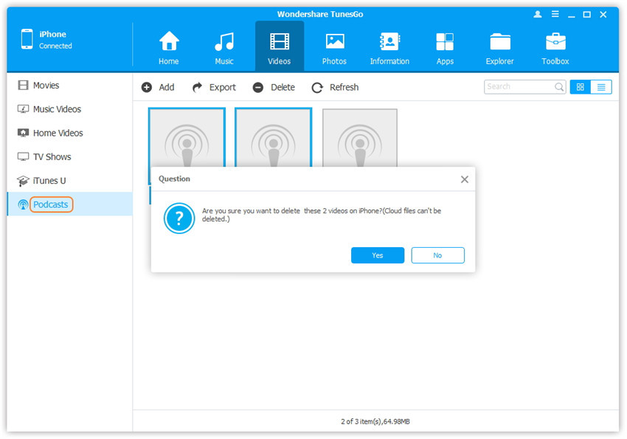The height and width of the screenshot is (439, 627).
Task: Select the third unselected podcast thumbnail
Action: click(x=360, y=137)
